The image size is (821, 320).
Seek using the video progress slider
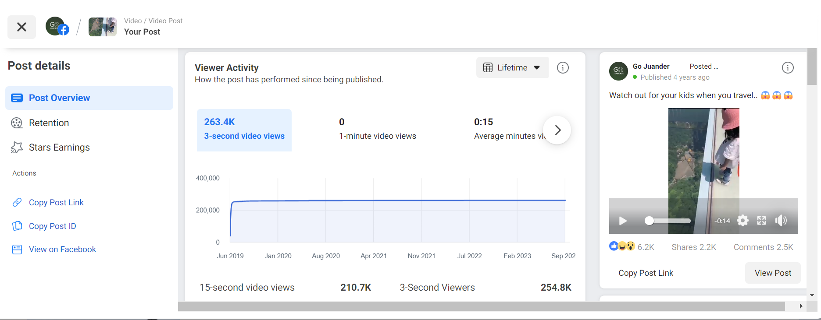668,221
